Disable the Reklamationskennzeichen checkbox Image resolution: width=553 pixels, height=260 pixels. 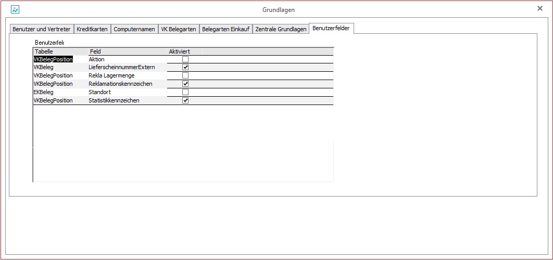click(x=185, y=84)
